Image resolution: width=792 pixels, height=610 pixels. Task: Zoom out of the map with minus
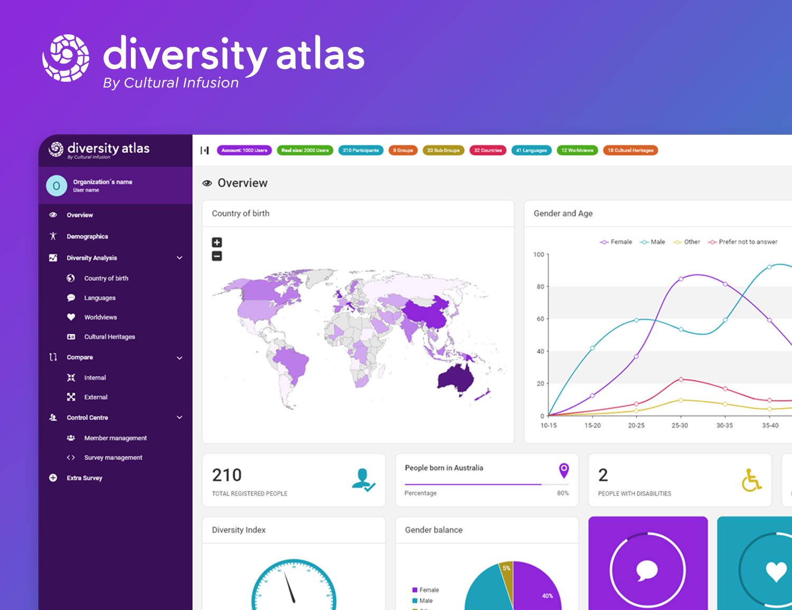[216, 256]
